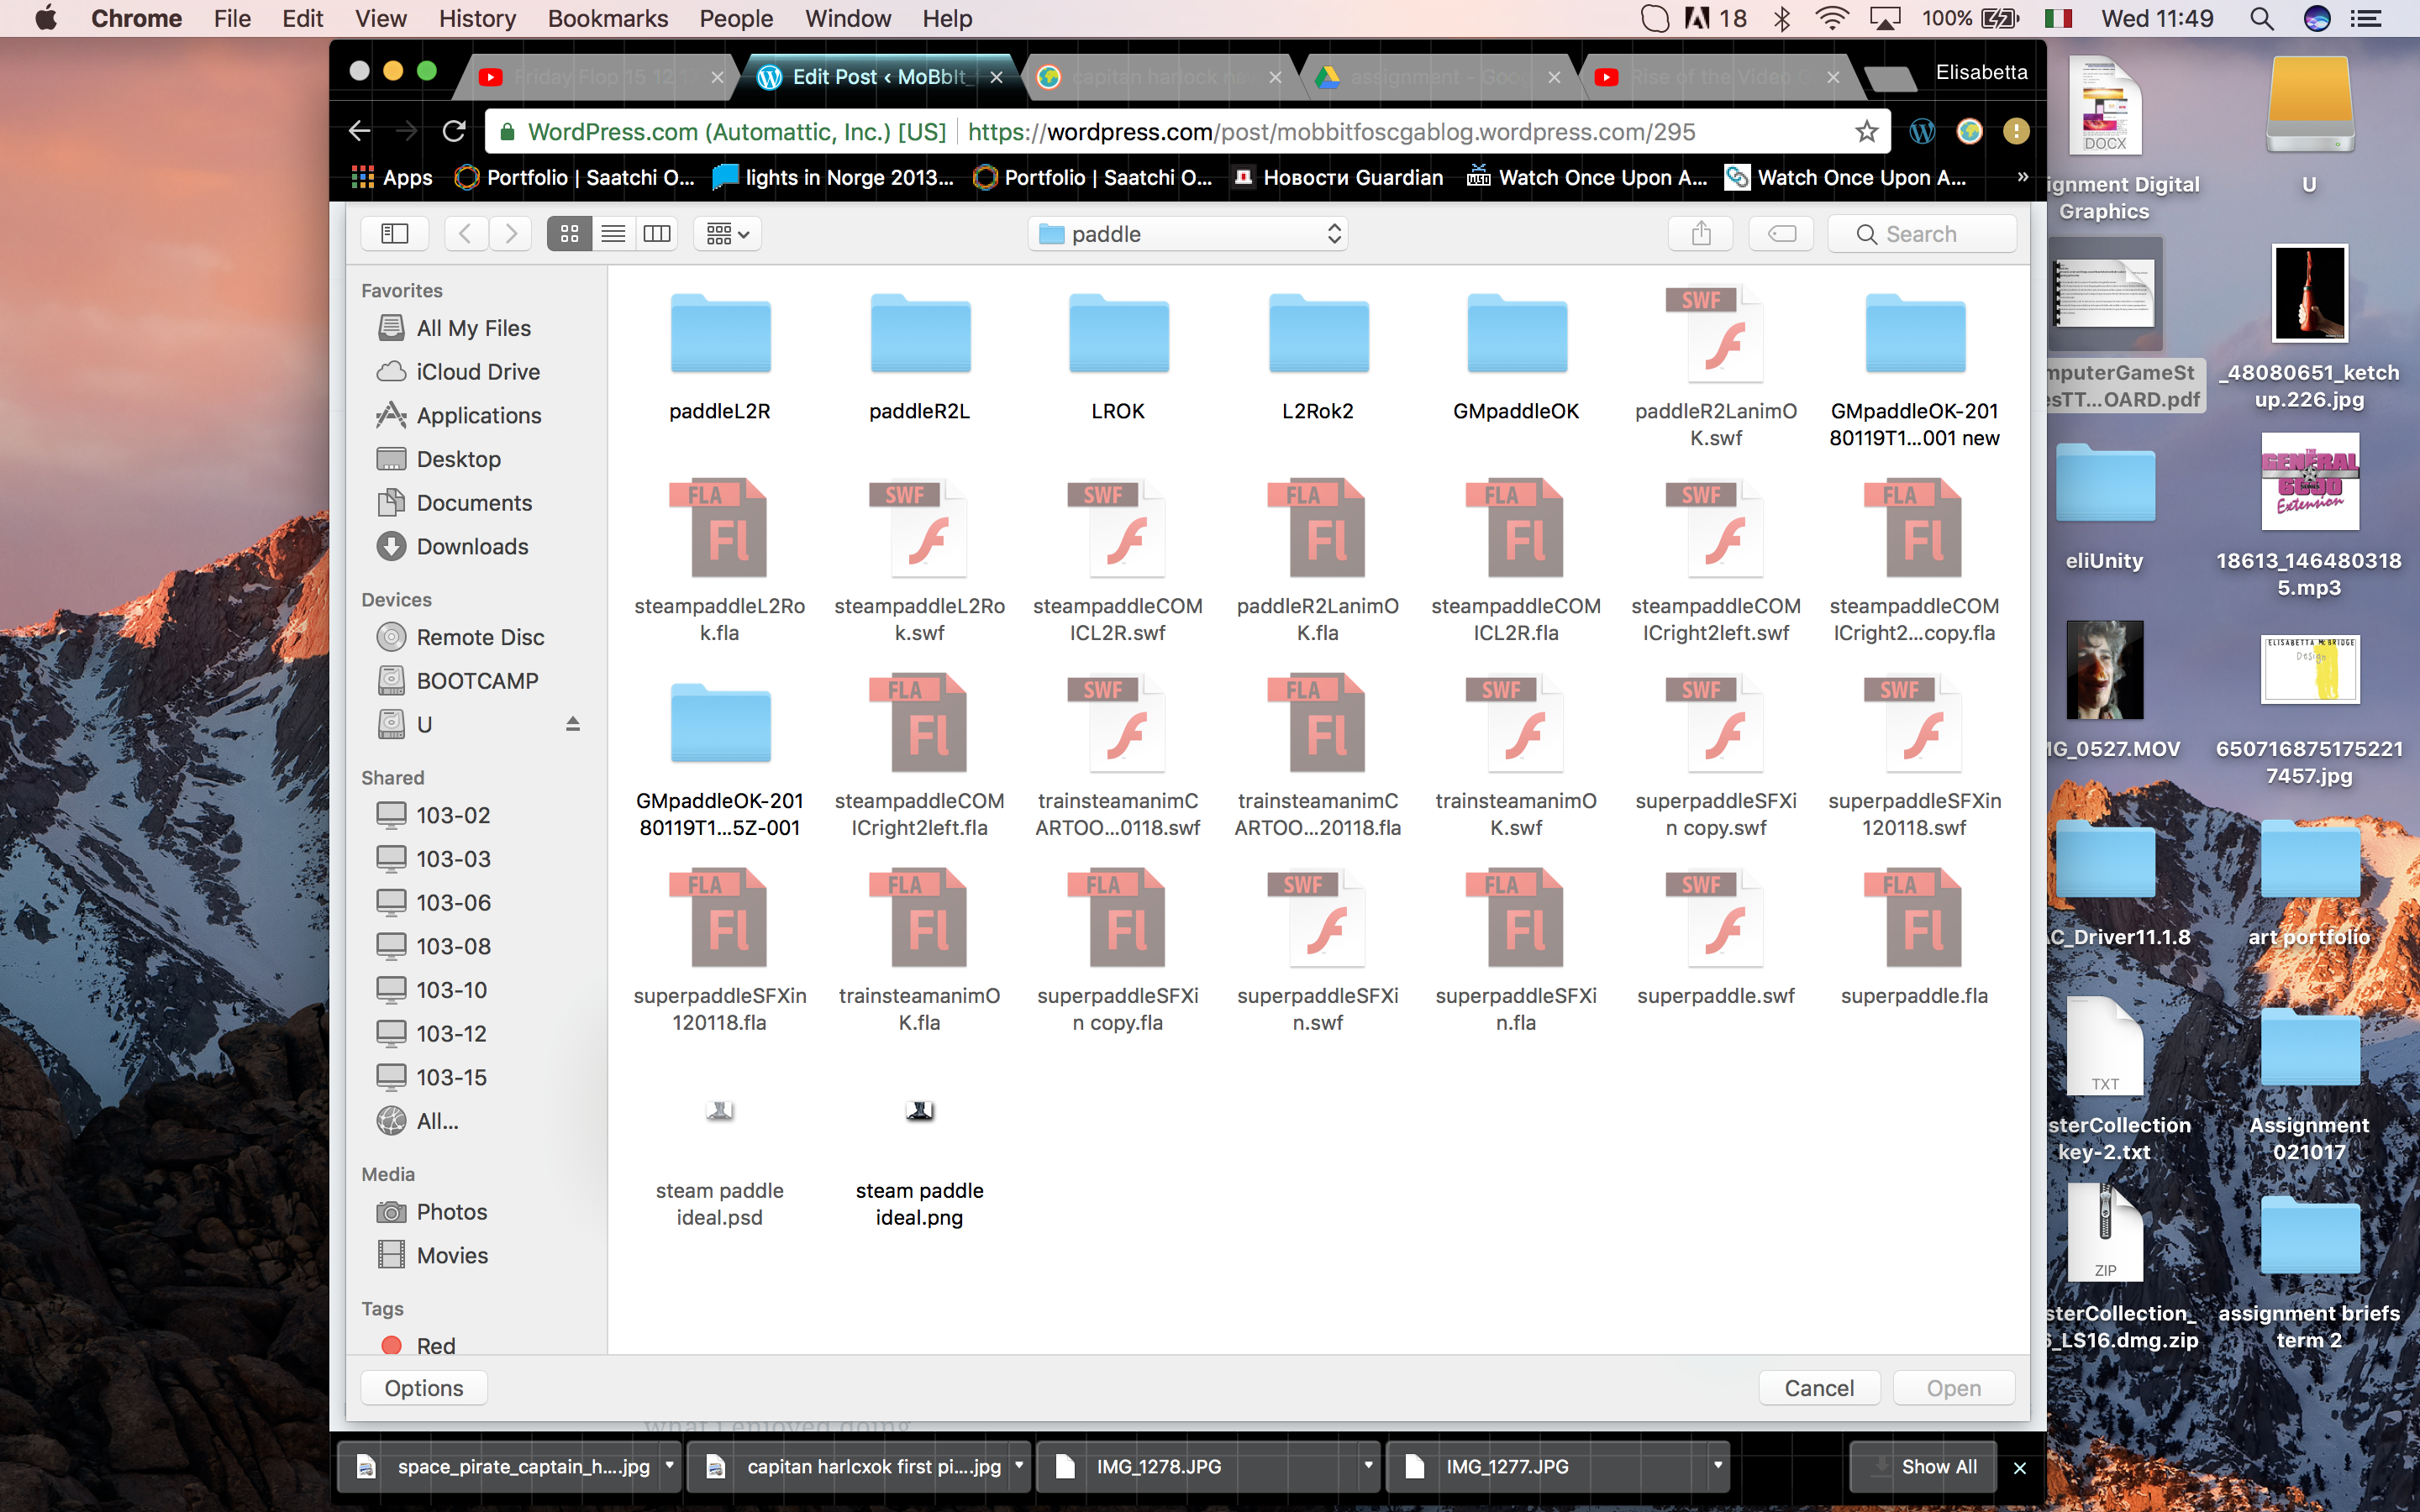Click the Options button
This screenshot has width=2420, height=1512.
(x=423, y=1387)
